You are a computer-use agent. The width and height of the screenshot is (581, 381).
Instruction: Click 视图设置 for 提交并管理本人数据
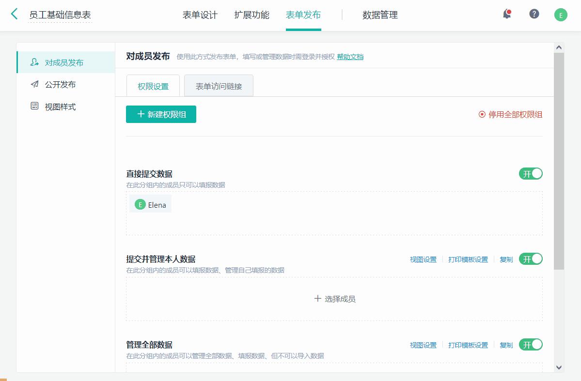pos(424,259)
